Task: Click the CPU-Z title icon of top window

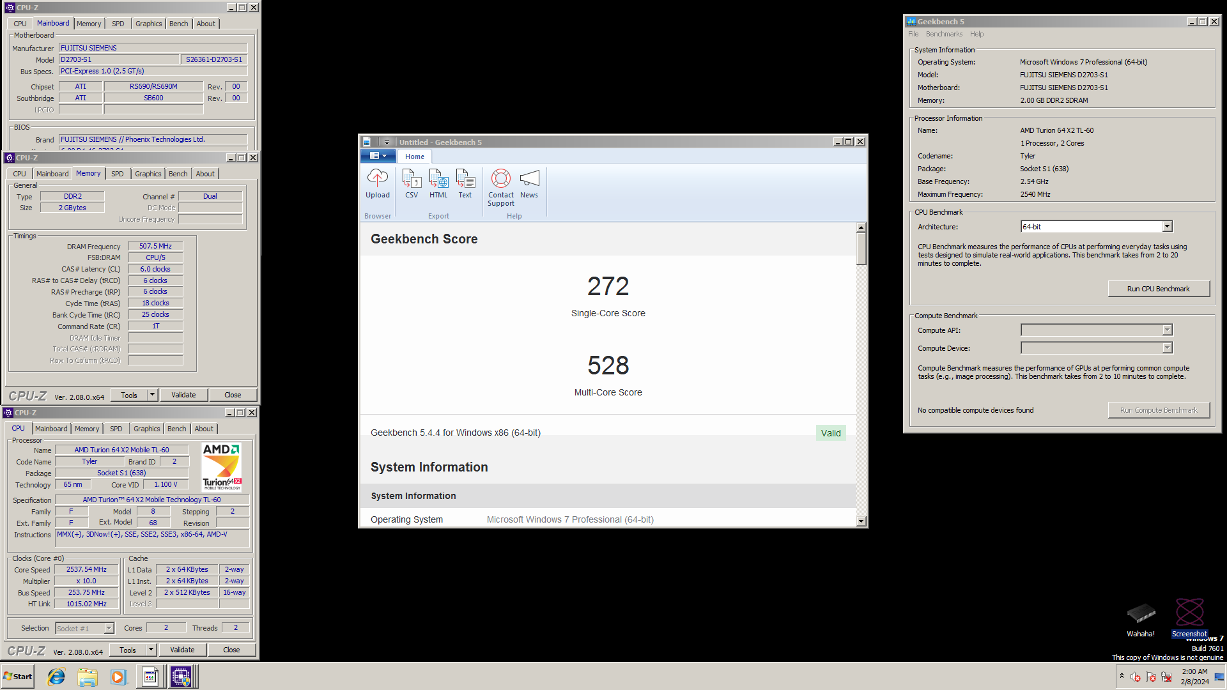Action: tap(10, 8)
